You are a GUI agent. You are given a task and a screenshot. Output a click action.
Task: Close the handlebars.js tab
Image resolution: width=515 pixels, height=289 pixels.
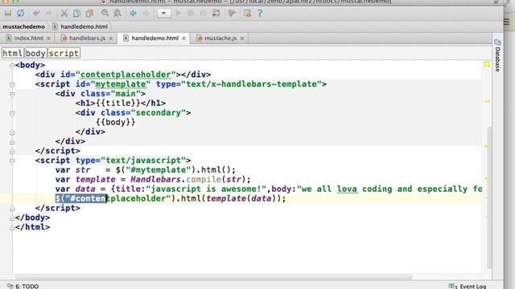coord(111,39)
